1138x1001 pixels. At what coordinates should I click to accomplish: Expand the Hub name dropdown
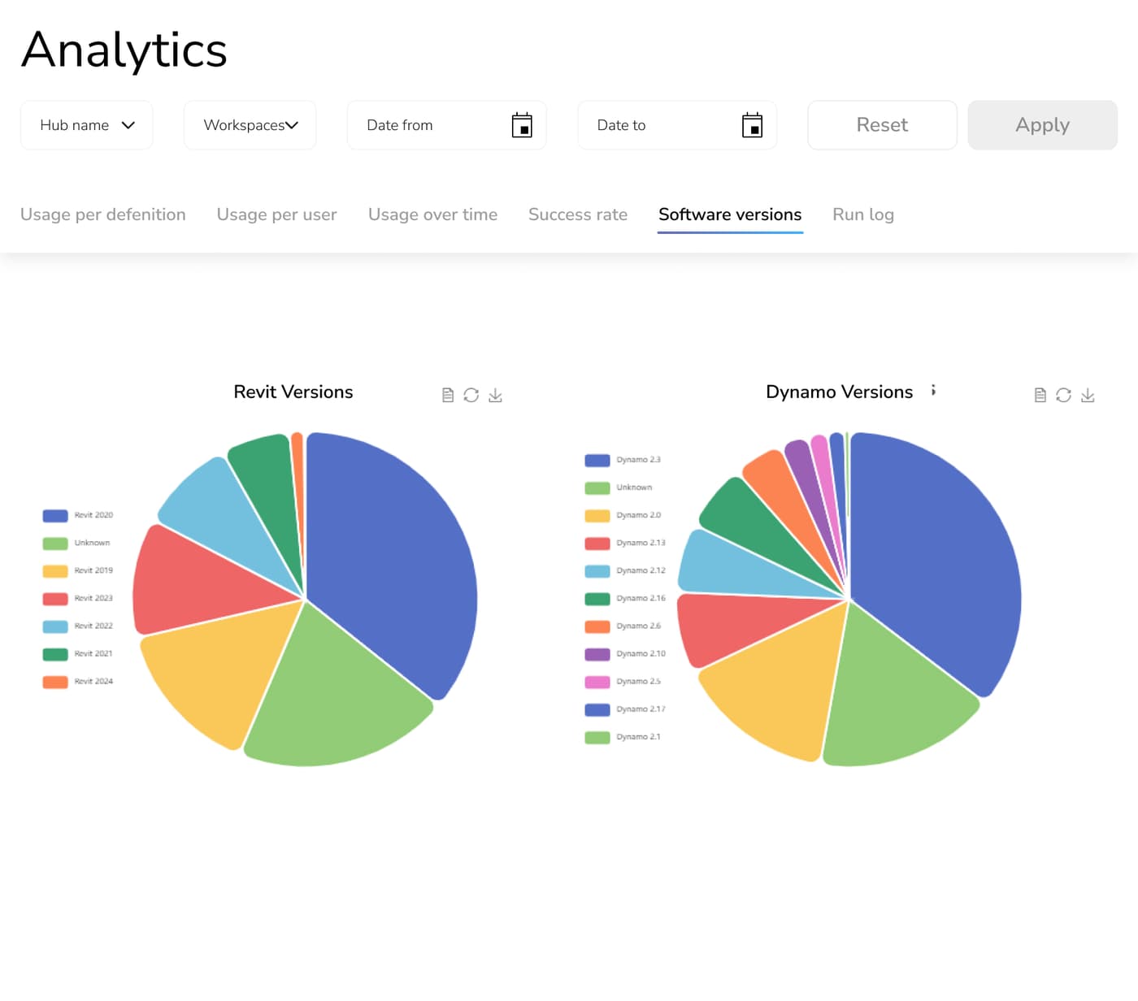(87, 125)
